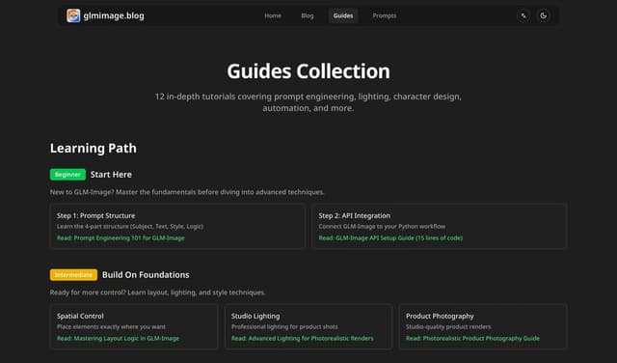Viewport: 617px width, 363px height.
Task: Click the Step 2: API Integration title
Action: (x=355, y=215)
